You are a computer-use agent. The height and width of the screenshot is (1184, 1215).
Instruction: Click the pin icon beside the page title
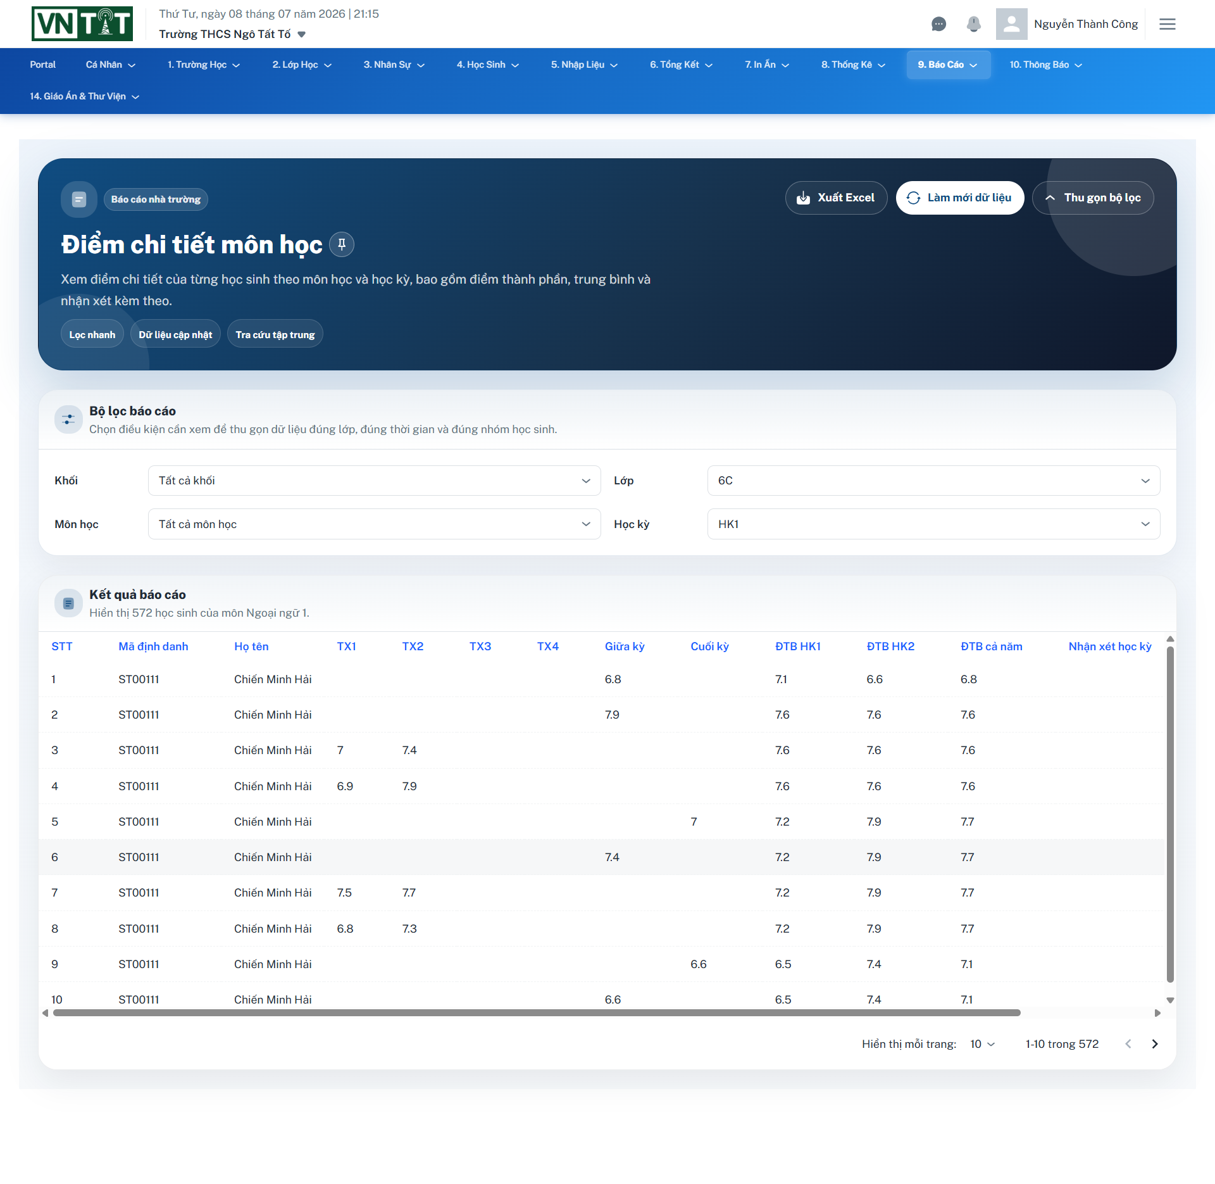click(x=342, y=244)
